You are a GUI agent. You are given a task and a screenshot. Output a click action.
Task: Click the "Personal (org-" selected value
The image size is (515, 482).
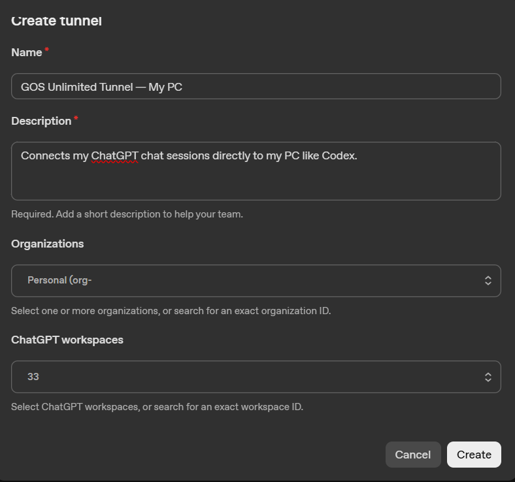[59, 280]
